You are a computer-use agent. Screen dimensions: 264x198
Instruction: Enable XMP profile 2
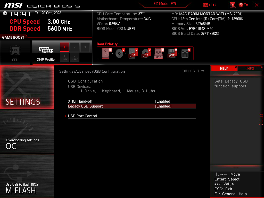[75, 47]
